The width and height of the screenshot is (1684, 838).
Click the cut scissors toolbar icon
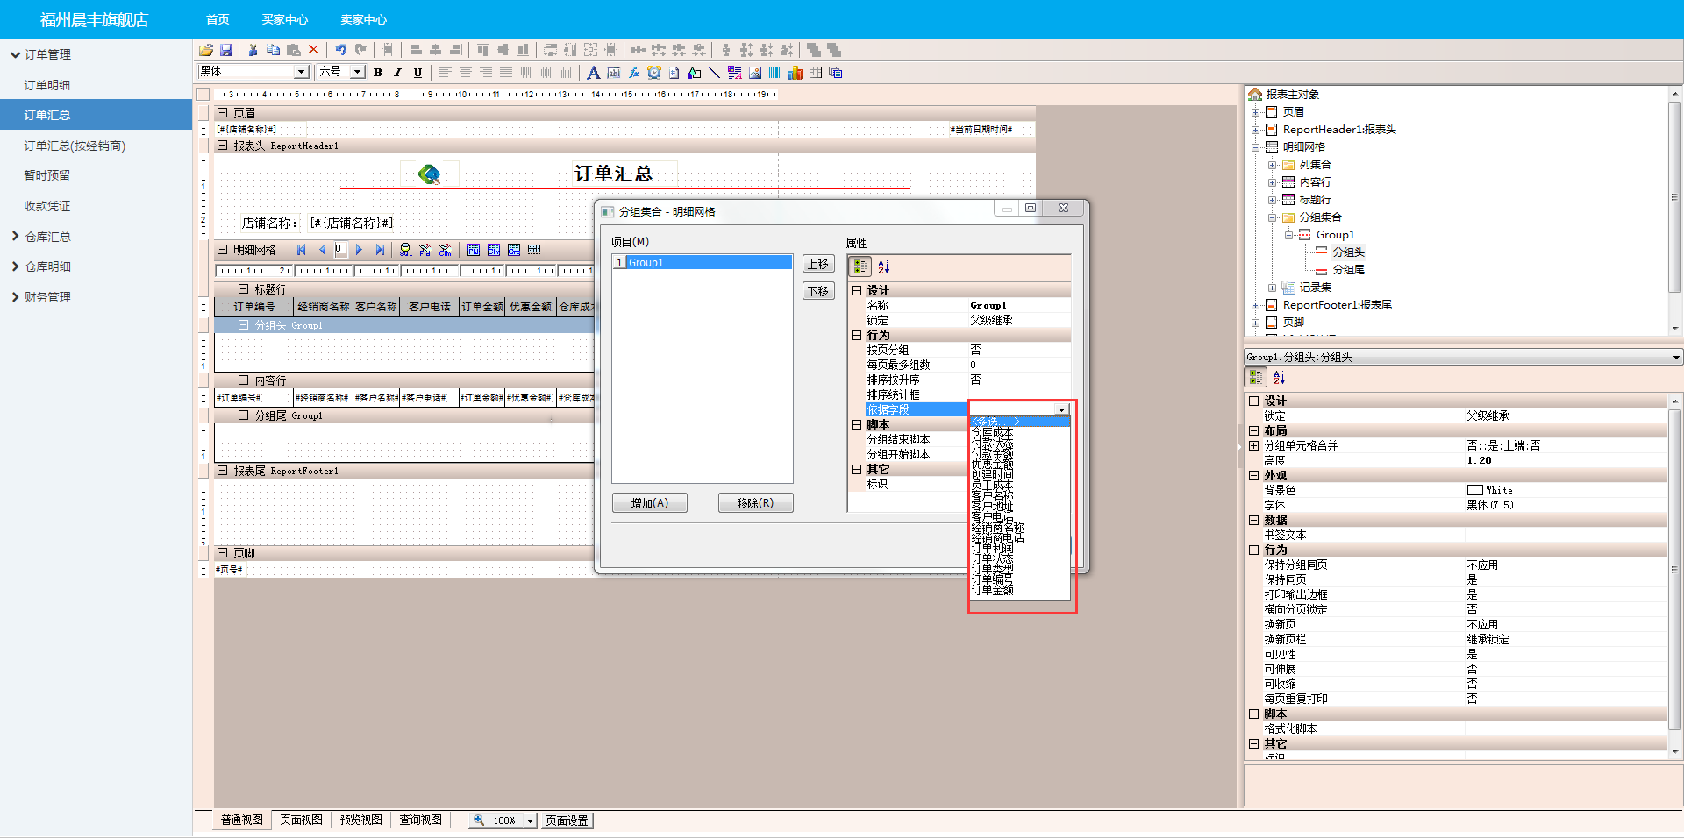[x=253, y=50]
